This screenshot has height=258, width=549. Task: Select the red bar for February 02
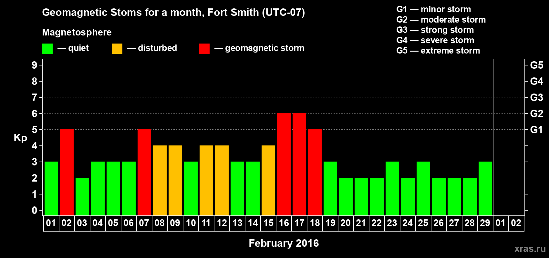coord(67,173)
